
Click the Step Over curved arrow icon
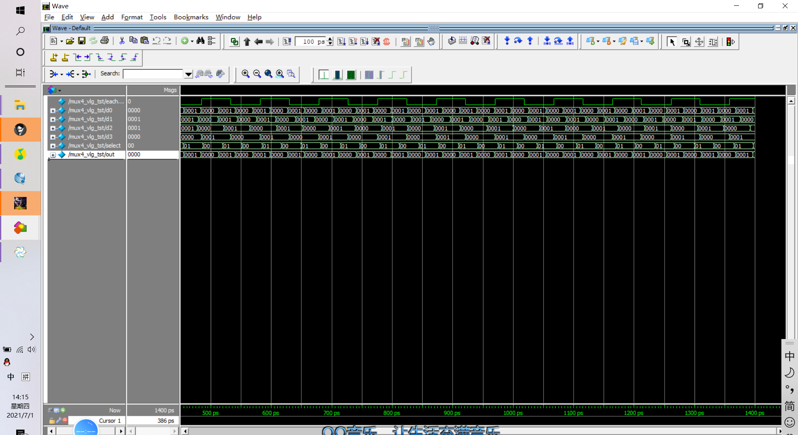point(518,41)
